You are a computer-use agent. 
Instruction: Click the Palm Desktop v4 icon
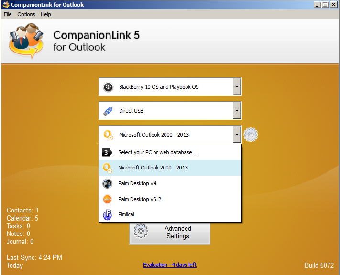[x=107, y=184]
